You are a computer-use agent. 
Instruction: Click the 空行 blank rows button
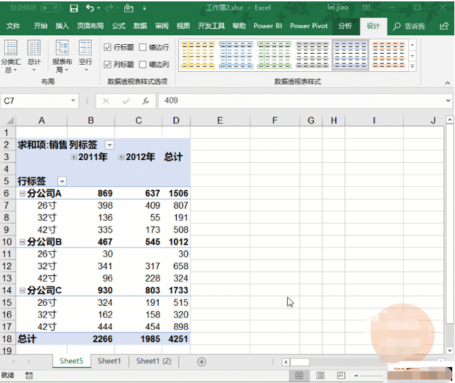point(85,55)
